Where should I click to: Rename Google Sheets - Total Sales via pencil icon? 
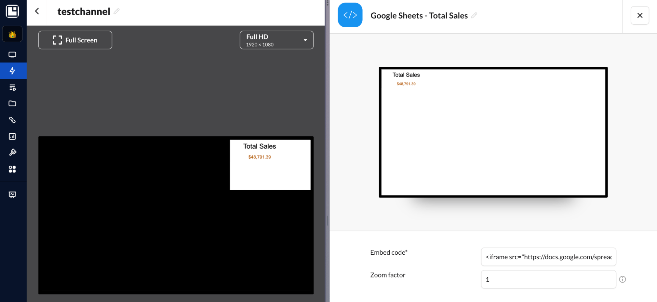tap(474, 15)
